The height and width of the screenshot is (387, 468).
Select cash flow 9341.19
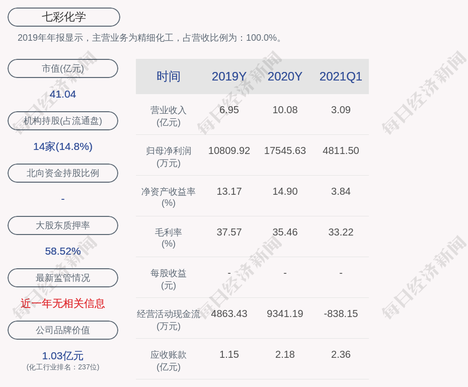(285, 314)
